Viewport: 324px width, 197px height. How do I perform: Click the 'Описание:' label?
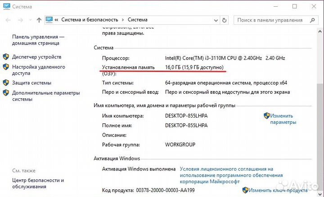(x=114, y=135)
